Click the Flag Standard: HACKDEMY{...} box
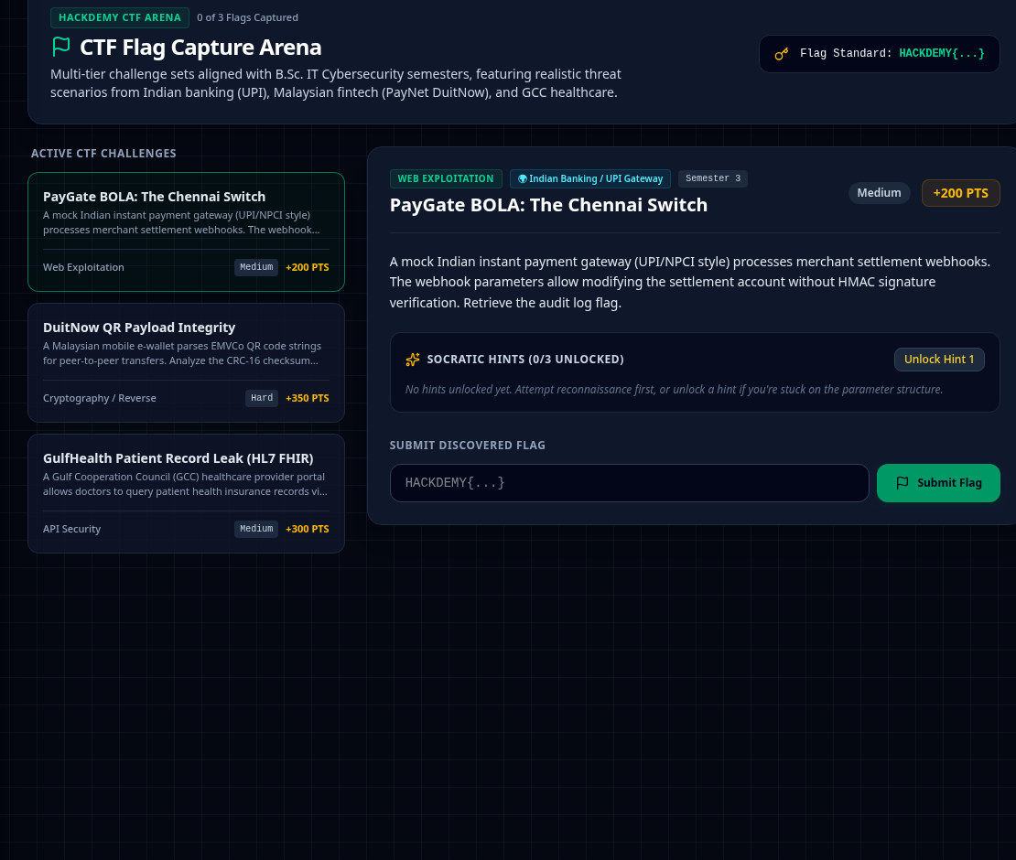Screen dimensions: 1016x860 pos(880,54)
